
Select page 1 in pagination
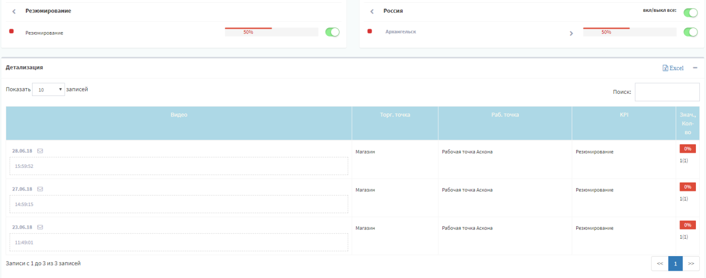tap(676, 263)
